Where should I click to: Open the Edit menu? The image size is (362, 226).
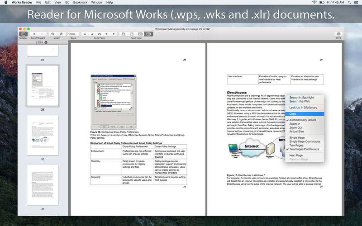tap(48, 2)
